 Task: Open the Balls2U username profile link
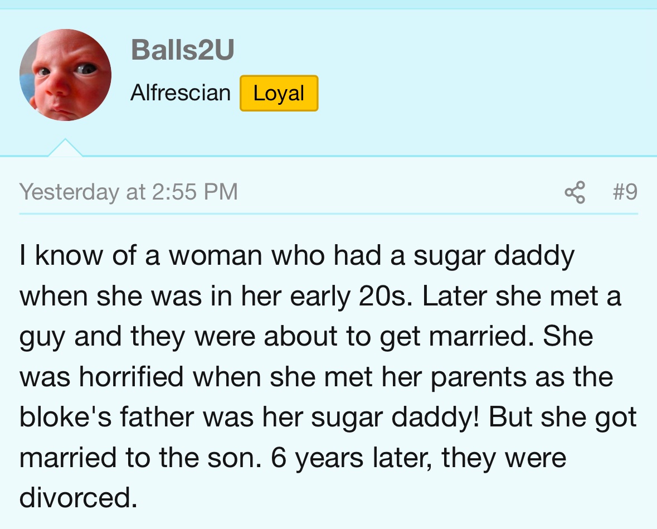pos(182,50)
